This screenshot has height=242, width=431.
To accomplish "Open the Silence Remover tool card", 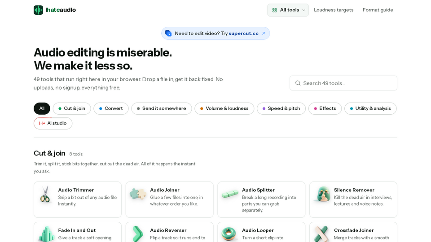I will pos(353,199).
